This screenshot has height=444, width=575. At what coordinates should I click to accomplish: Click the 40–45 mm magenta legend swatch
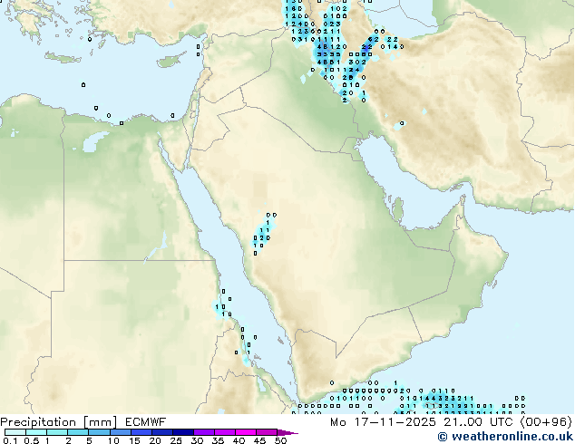pyautogui.click(x=246, y=432)
